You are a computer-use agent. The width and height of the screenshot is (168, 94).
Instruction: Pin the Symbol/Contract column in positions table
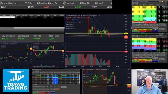pyautogui.click(x=26, y=3)
